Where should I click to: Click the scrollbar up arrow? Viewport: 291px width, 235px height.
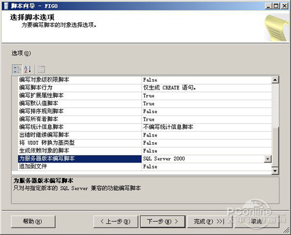click(x=275, y=80)
